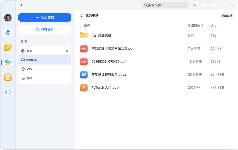
Task: Open the hamburger menu in title bar
Action: coord(205,5)
